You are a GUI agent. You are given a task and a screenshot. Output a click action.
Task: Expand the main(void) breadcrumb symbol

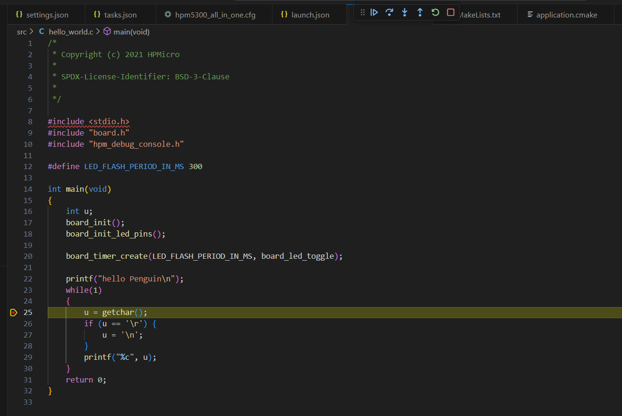point(131,32)
